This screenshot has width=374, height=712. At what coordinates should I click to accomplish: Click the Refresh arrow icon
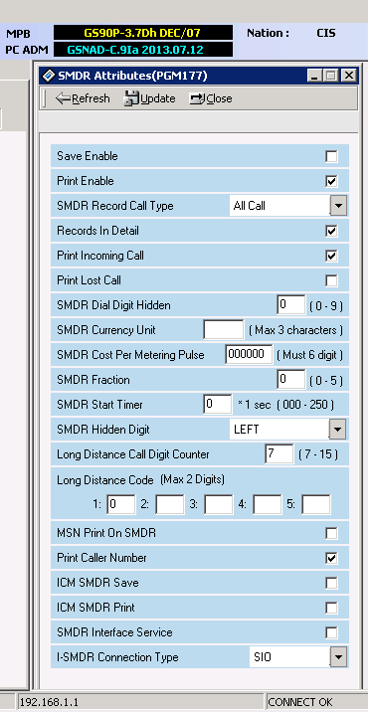tap(63, 98)
